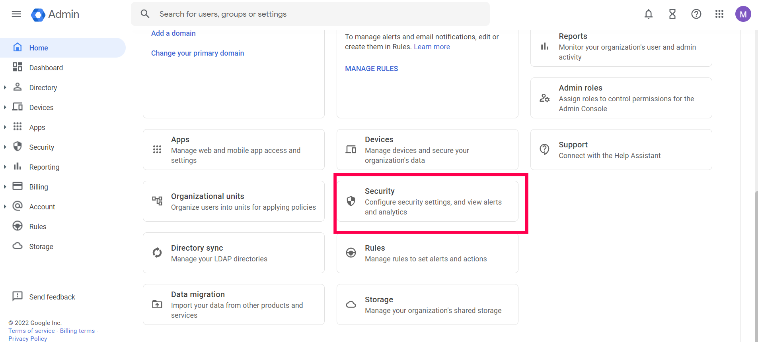Click the Send feedback icon
The height and width of the screenshot is (342, 758).
[x=18, y=296]
